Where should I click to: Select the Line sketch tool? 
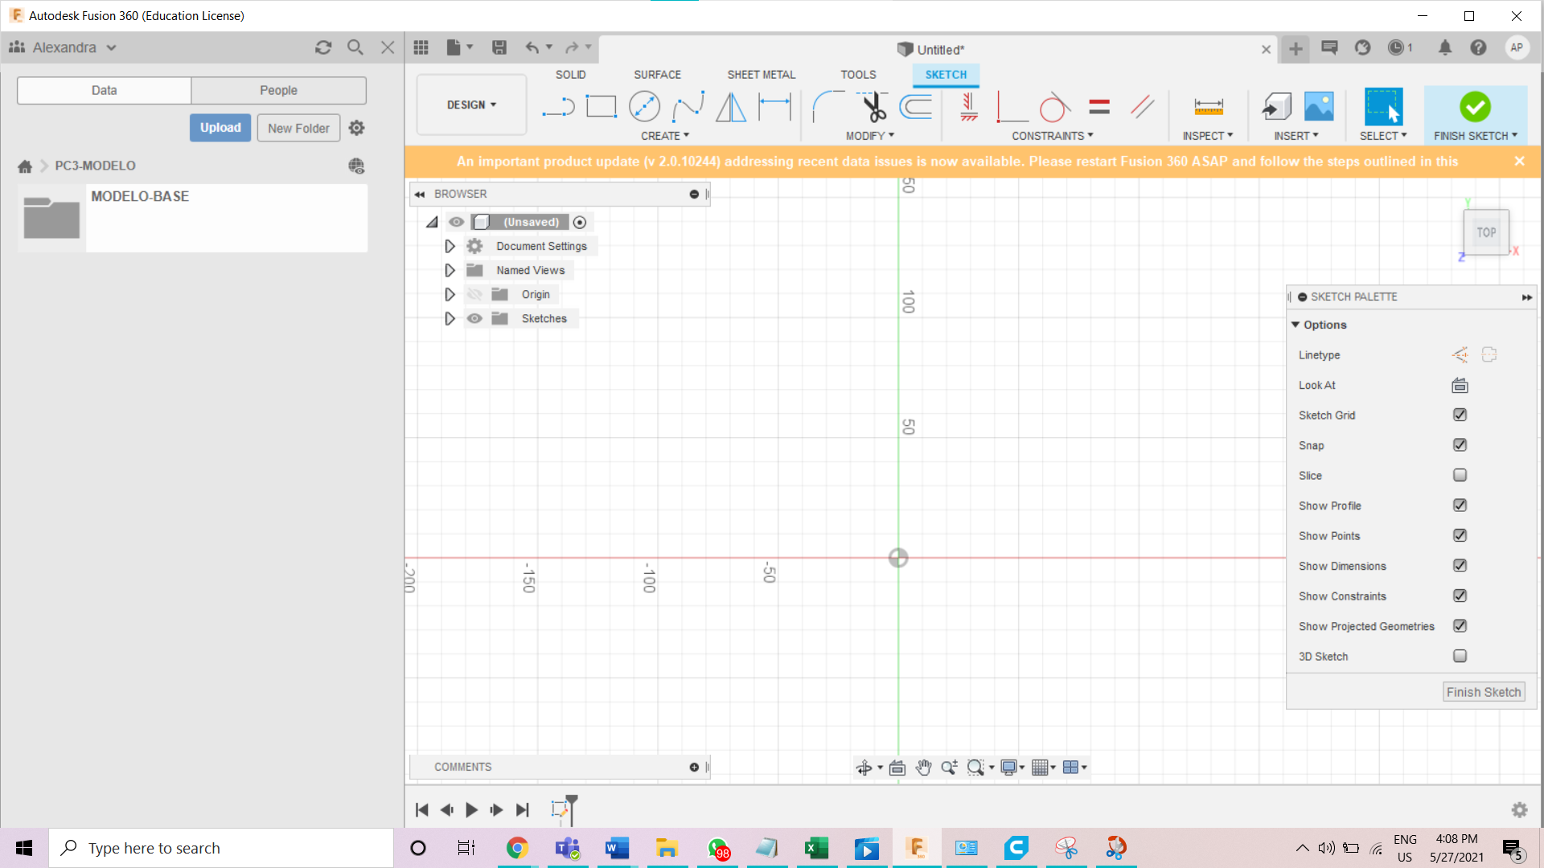coord(558,106)
